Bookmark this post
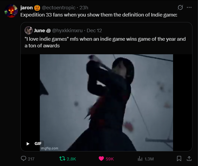Image resolution: width=198 pixels, height=166 pixels. [179, 159]
